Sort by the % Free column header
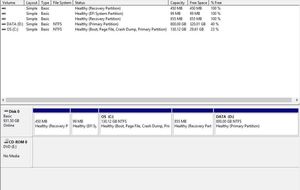This screenshot has width=300, height=190. pos(216,3)
